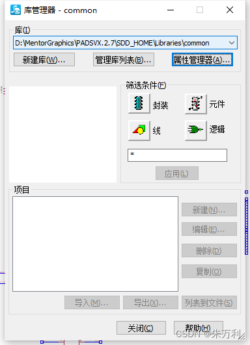Click the 新建(N)... button
Image resolution: width=250 pixels, height=345 pixels.
point(209,210)
